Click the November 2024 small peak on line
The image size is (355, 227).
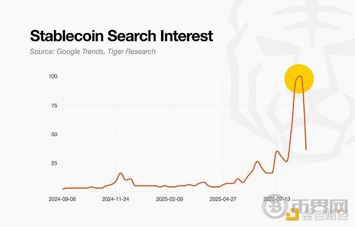[x=121, y=173]
